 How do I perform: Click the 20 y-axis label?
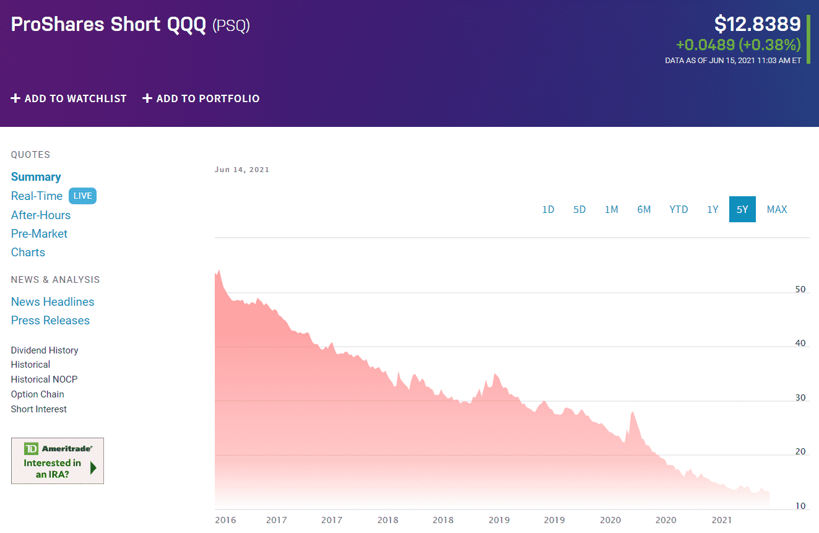pos(800,452)
